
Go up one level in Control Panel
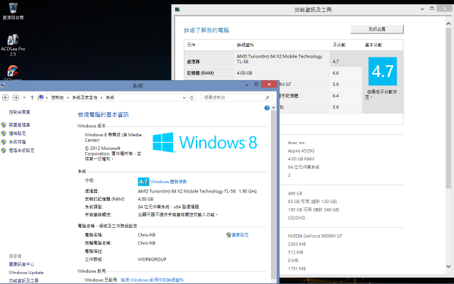[x=32, y=98]
